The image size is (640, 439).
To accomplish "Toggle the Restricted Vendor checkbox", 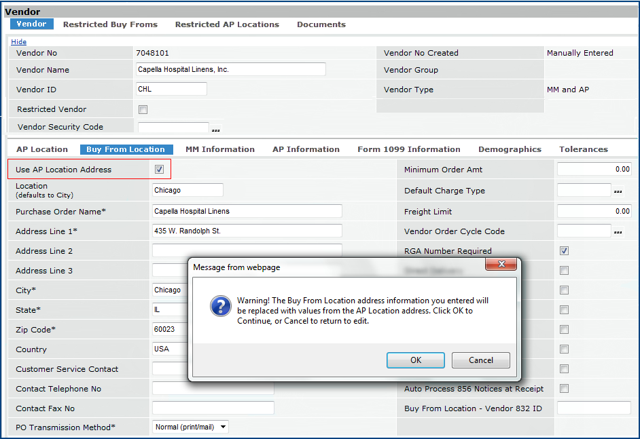I will tap(143, 109).
